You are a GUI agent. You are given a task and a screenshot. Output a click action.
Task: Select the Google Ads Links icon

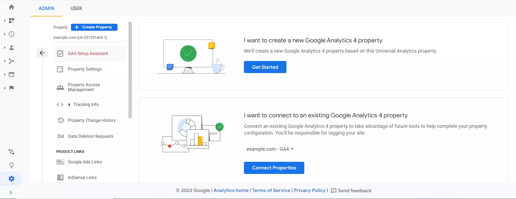tap(61, 162)
